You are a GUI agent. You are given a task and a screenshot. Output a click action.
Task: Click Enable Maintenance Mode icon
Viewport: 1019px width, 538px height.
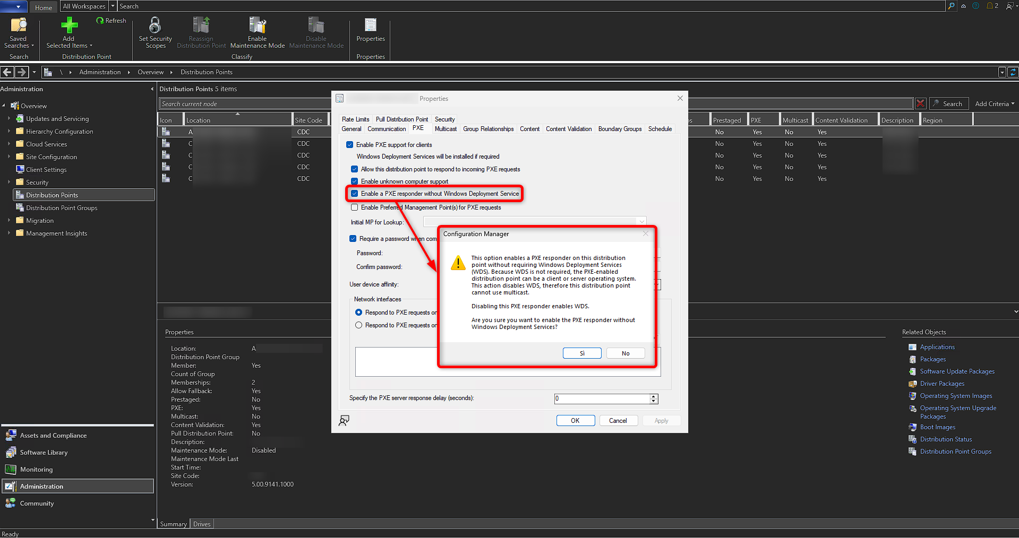coord(258,25)
